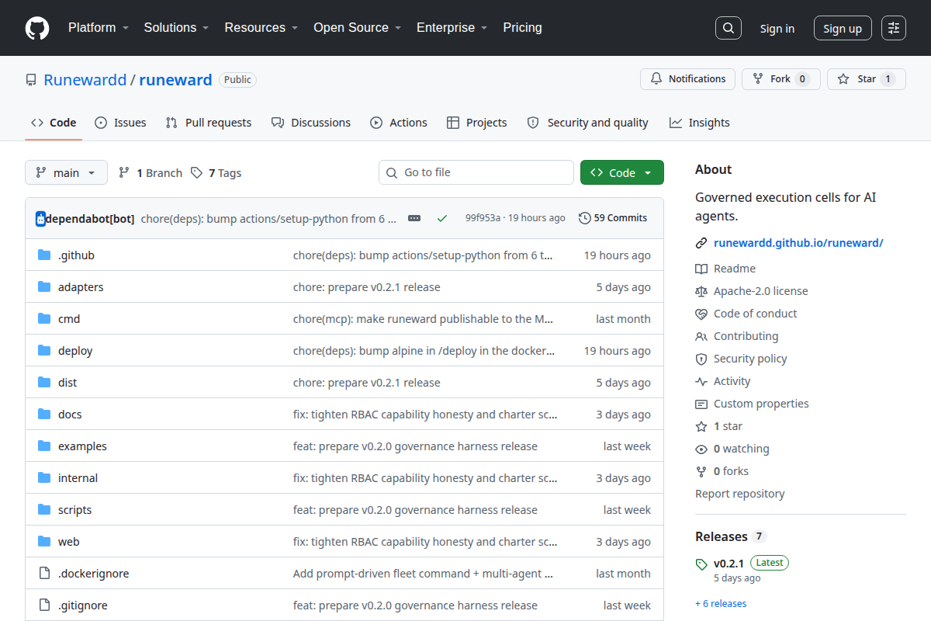Click the v0.2.1 release tag icon

pyautogui.click(x=701, y=564)
